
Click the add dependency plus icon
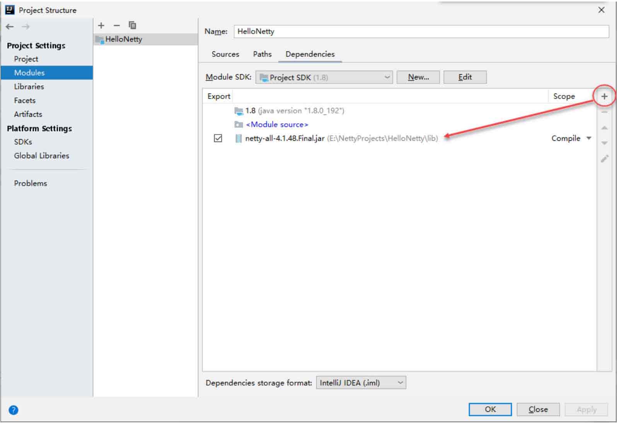pyautogui.click(x=604, y=96)
